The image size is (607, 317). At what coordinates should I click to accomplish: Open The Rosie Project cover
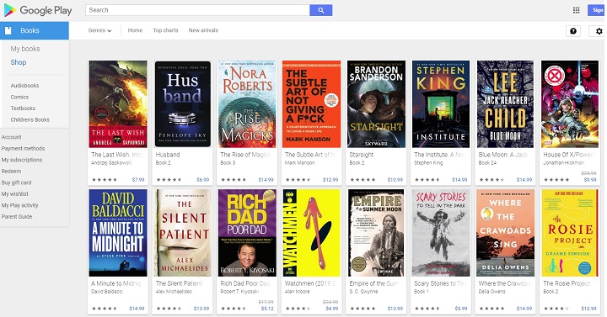(569, 233)
